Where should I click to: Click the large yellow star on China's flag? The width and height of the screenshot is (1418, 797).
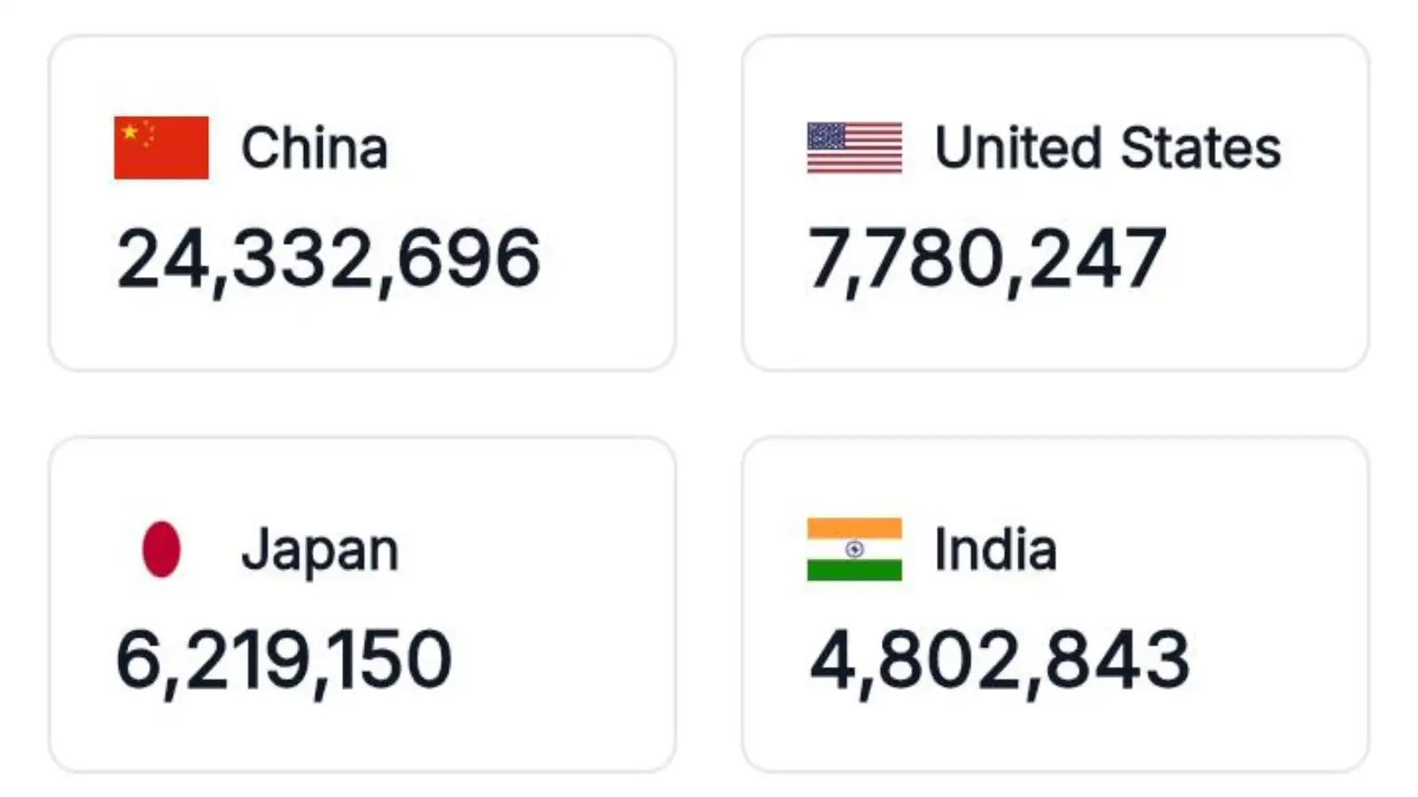point(130,132)
